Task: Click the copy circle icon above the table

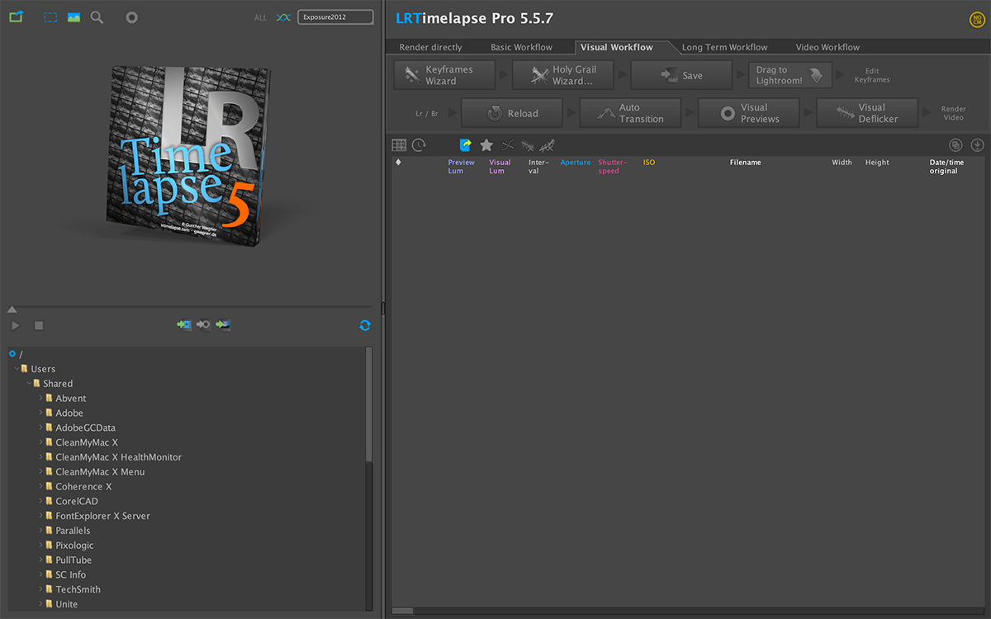Action: pyautogui.click(x=955, y=145)
